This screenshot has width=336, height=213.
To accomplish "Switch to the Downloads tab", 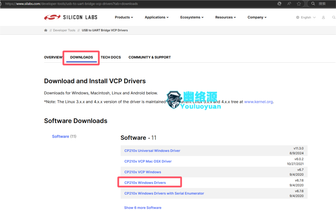I will (x=81, y=57).
